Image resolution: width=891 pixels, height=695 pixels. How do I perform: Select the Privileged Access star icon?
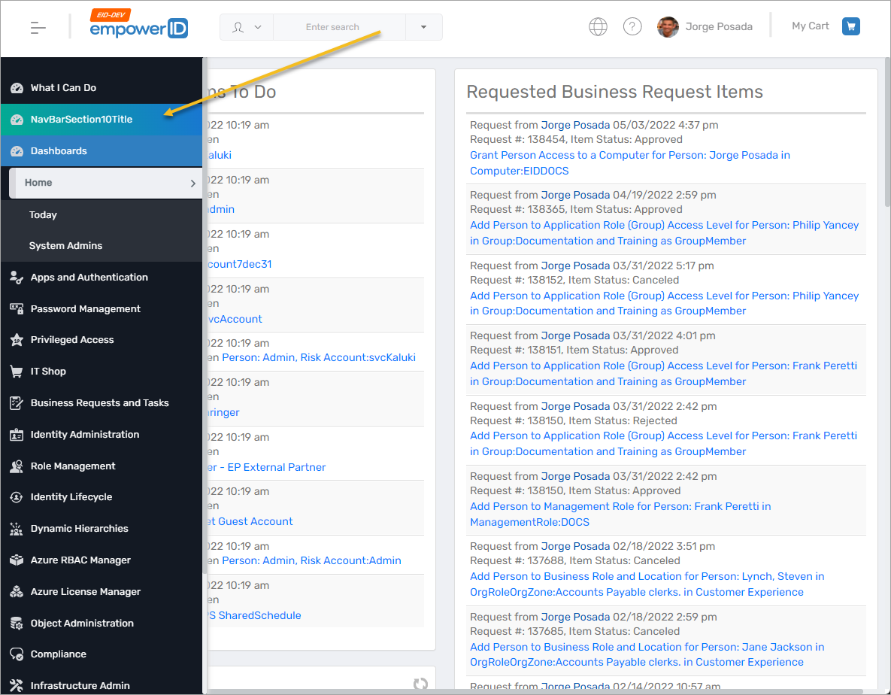16,339
